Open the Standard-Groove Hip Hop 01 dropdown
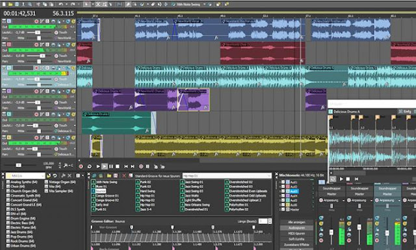This screenshot has height=250, width=416. pos(269,176)
